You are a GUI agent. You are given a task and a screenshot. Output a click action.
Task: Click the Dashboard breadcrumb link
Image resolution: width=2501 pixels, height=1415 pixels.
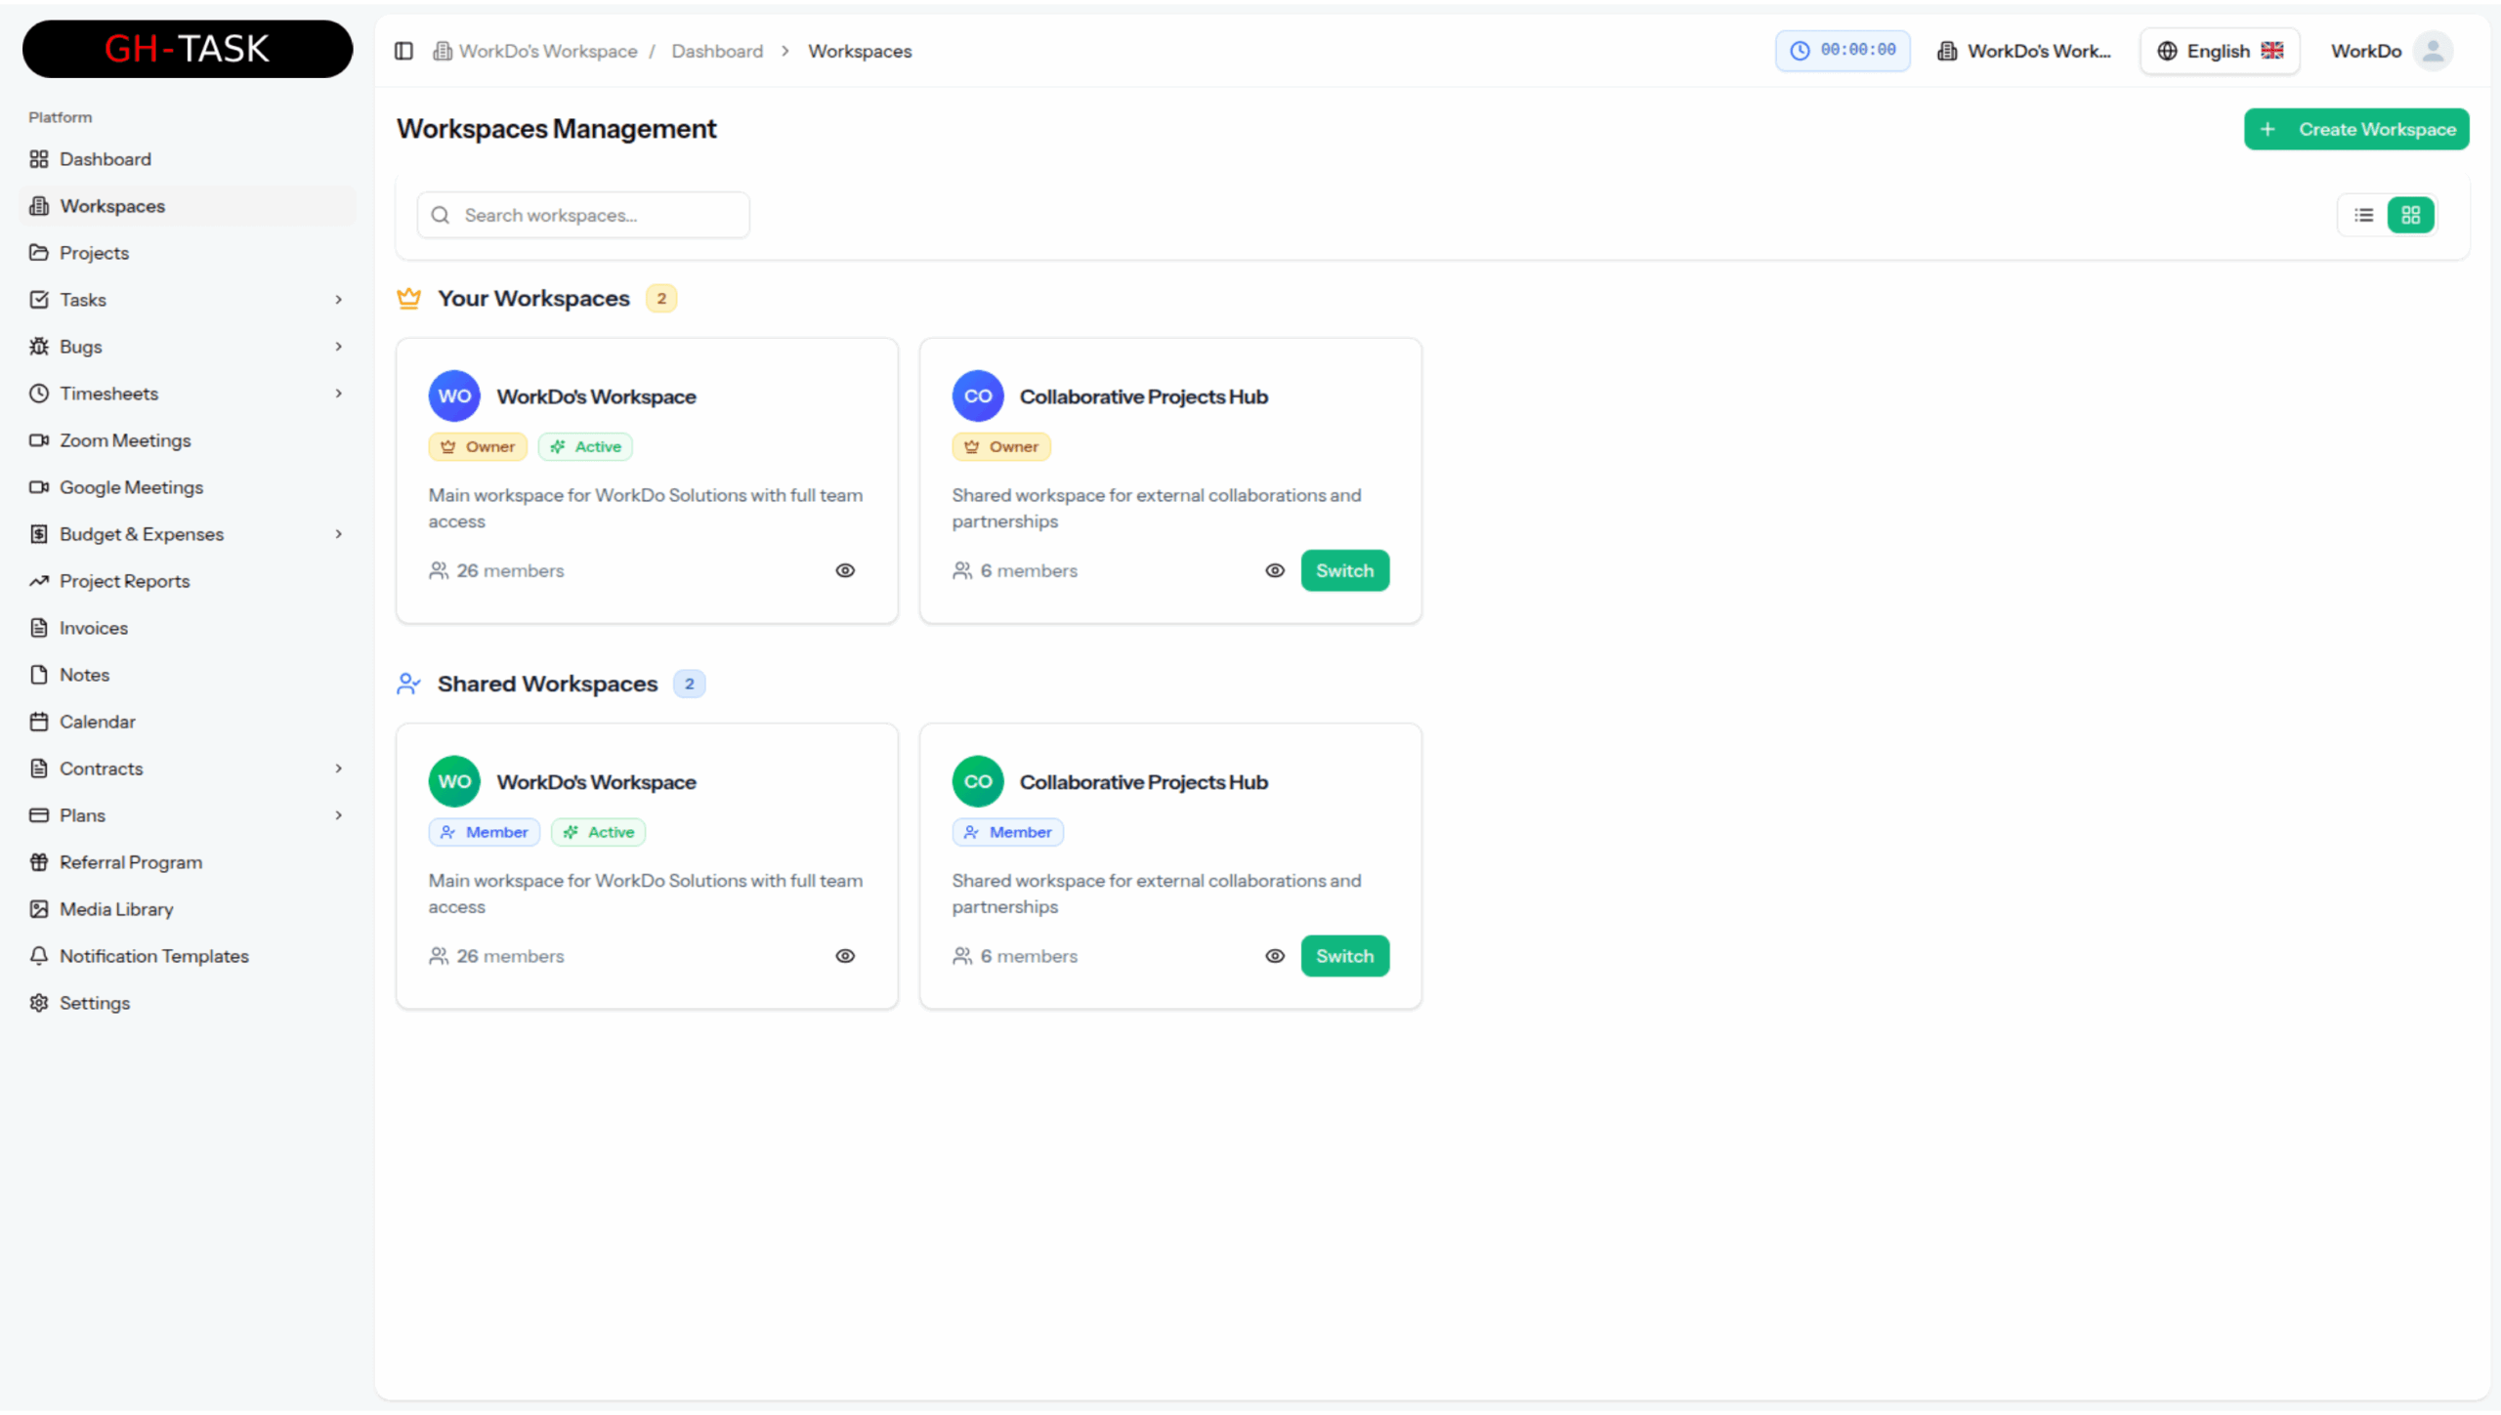coord(717,51)
